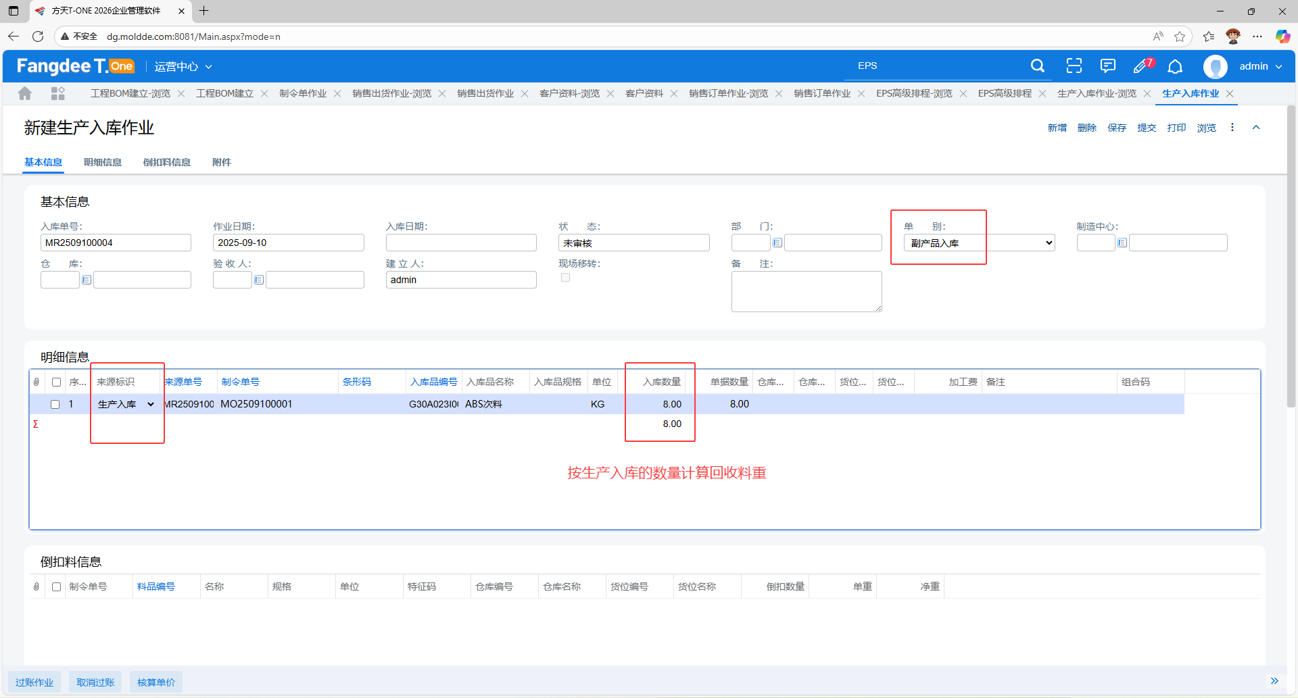Open the messages chat icon

1107,66
